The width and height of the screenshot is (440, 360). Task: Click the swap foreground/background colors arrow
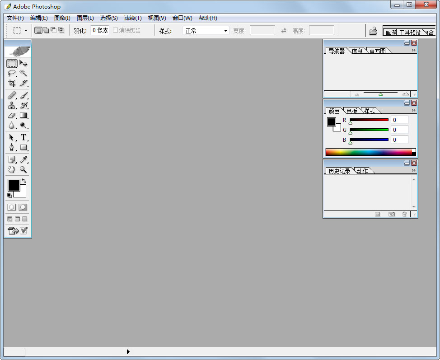24,181
